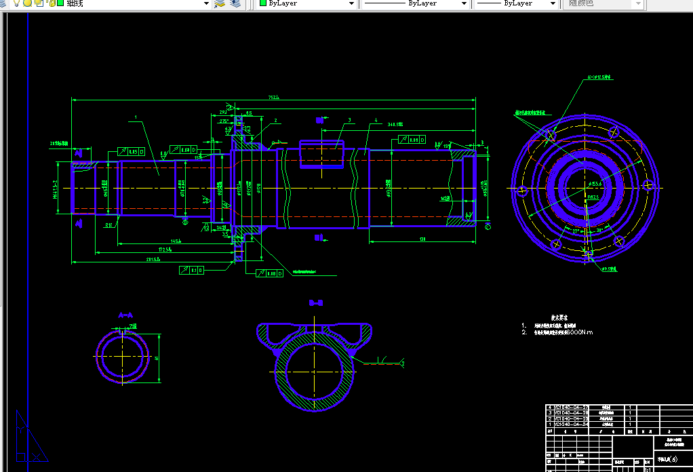Click the green ByLayer color swatch
The image size is (693, 472).
(263, 3)
